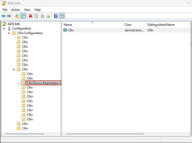Collapse the CN=Configuration container
The width and height of the screenshot is (192, 143).
9,33
